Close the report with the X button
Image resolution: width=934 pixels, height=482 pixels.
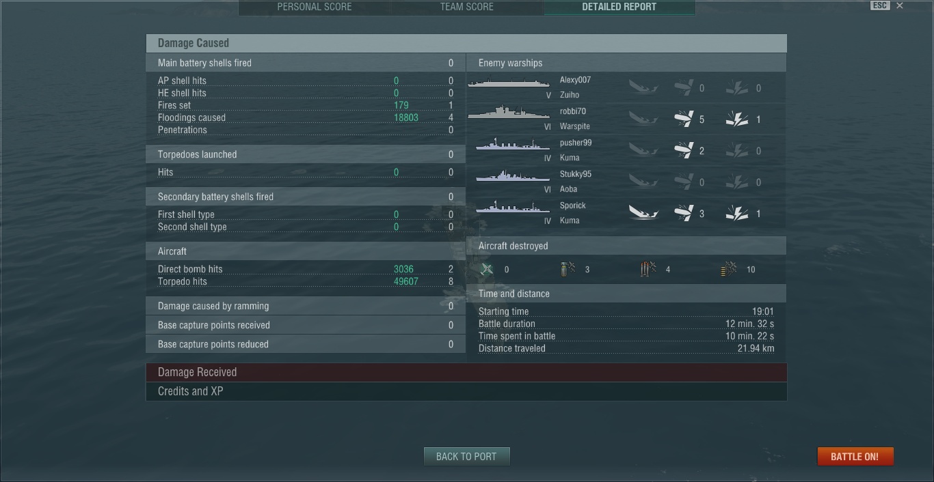[x=900, y=5]
